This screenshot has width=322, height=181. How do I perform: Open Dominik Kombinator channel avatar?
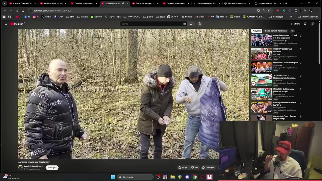tap(20, 168)
